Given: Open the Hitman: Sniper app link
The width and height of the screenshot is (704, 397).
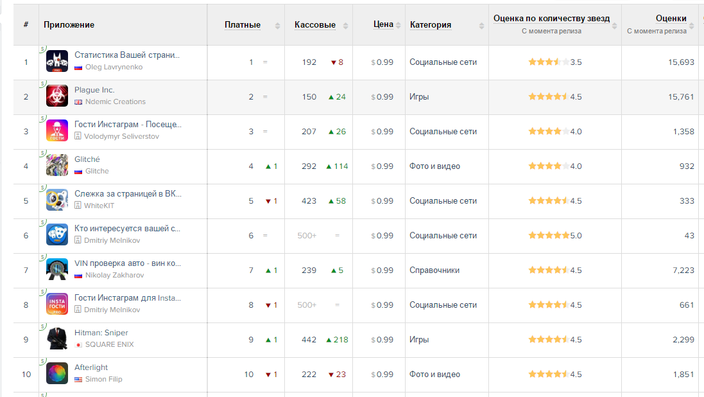Looking at the screenshot, I should click(x=101, y=333).
